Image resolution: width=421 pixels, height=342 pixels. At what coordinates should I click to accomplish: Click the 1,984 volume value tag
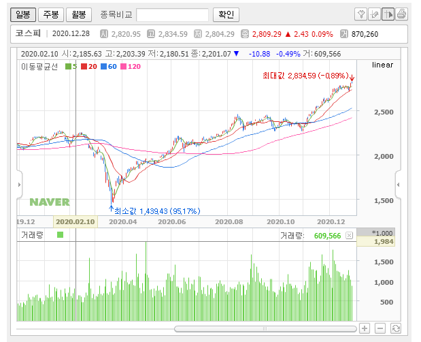point(376,241)
